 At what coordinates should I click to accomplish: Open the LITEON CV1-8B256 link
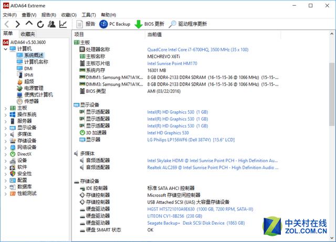coord(175,216)
